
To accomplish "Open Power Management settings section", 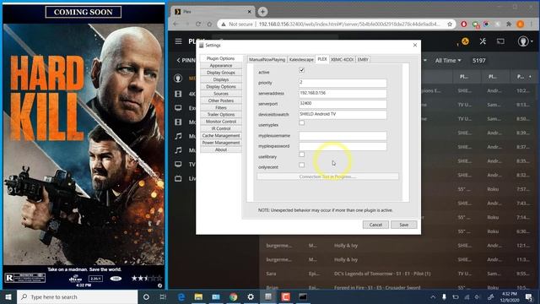I will 221,143.
